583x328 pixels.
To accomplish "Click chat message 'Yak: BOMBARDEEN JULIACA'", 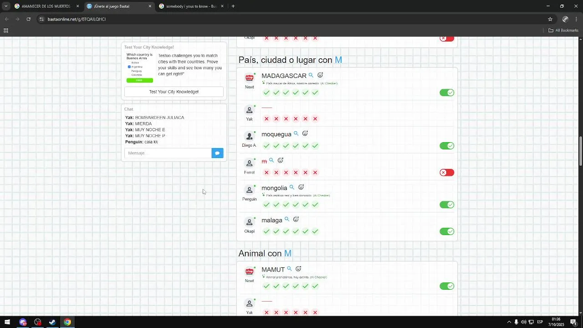I will [155, 118].
